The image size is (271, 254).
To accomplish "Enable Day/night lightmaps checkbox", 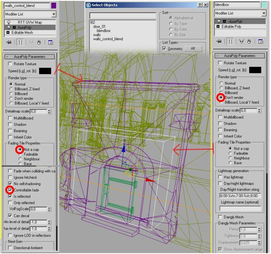I will coord(220,183).
